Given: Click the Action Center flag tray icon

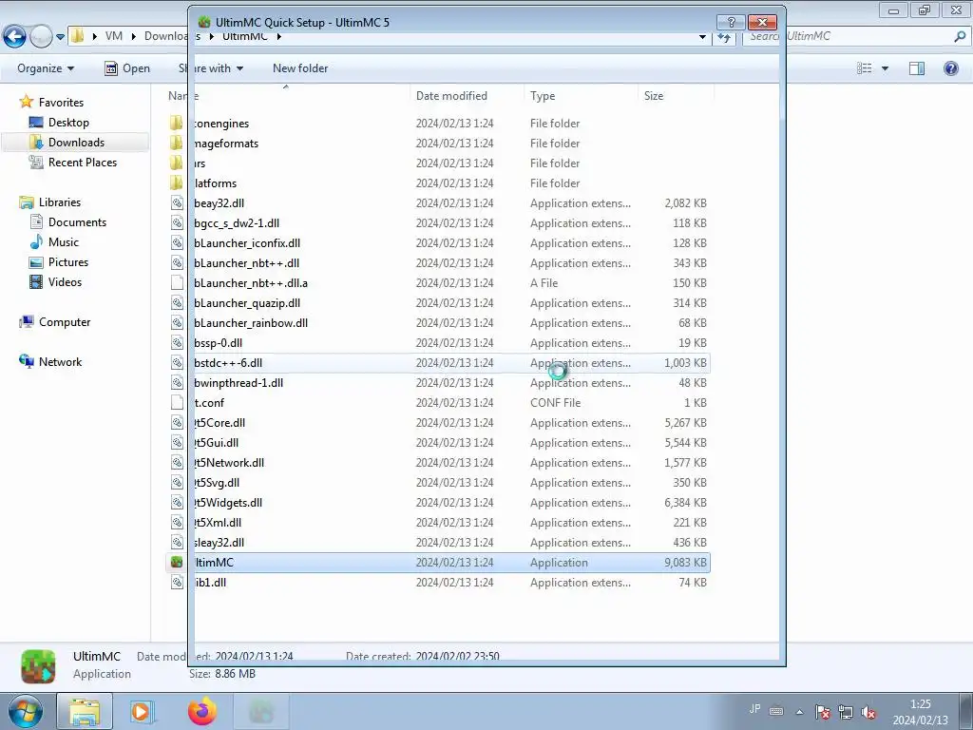Looking at the screenshot, I should 823,711.
